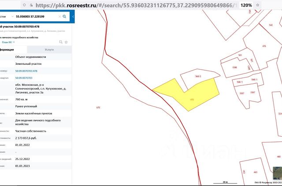Add parcel to favorites with star icon
The height and width of the screenshot is (186, 282).
pyautogui.click(x=66, y=42)
